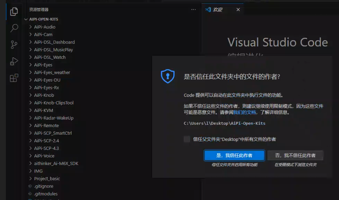
Task: Expand the AiPi-DSL_Dashboard folder chevron
Action: [30, 42]
